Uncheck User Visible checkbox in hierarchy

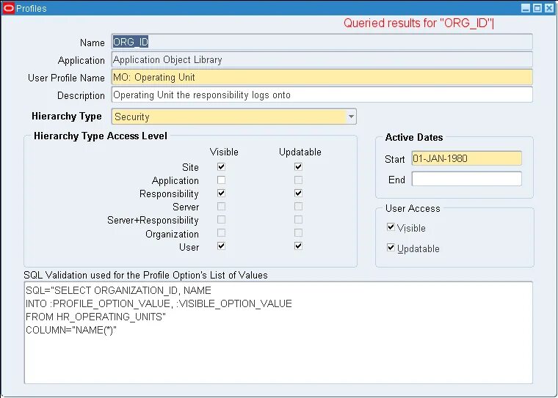pyautogui.click(x=221, y=246)
